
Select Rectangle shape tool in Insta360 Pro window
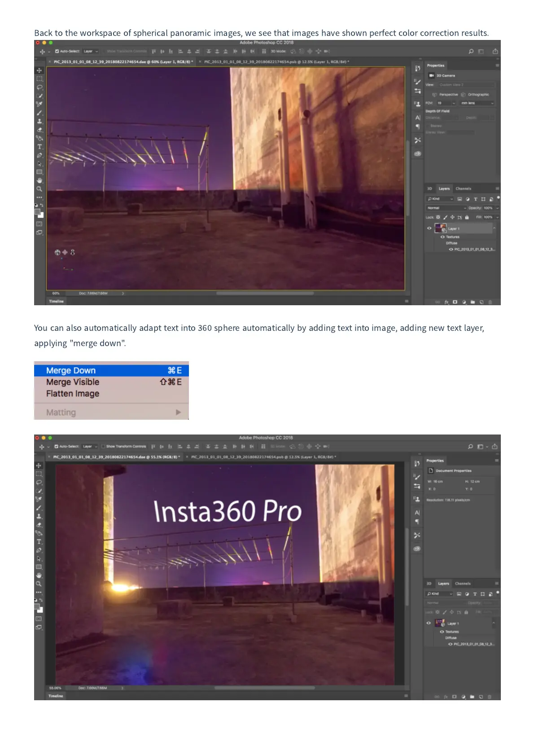click(x=39, y=567)
